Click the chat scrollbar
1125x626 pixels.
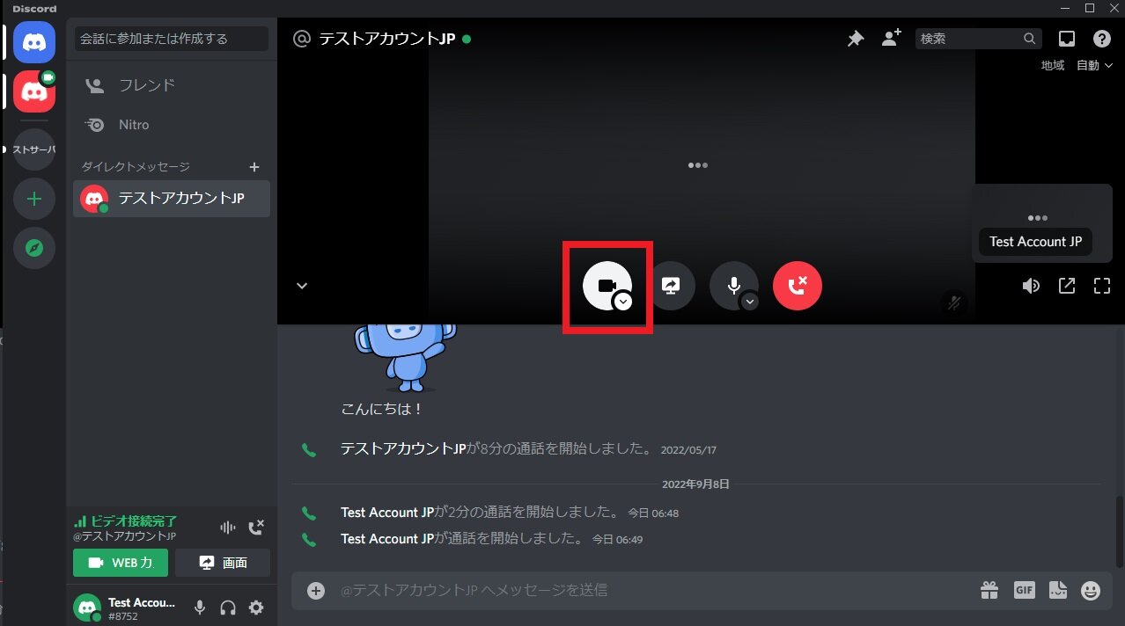pos(1120,532)
